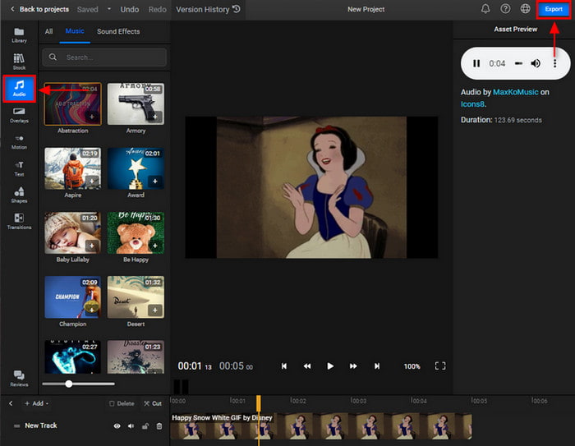This screenshot has height=446, width=575.
Task: Add Desert track with plus icon
Action: pyautogui.click(x=155, y=310)
